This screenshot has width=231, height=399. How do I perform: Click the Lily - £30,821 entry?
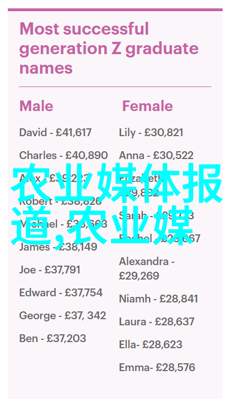(x=151, y=133)
